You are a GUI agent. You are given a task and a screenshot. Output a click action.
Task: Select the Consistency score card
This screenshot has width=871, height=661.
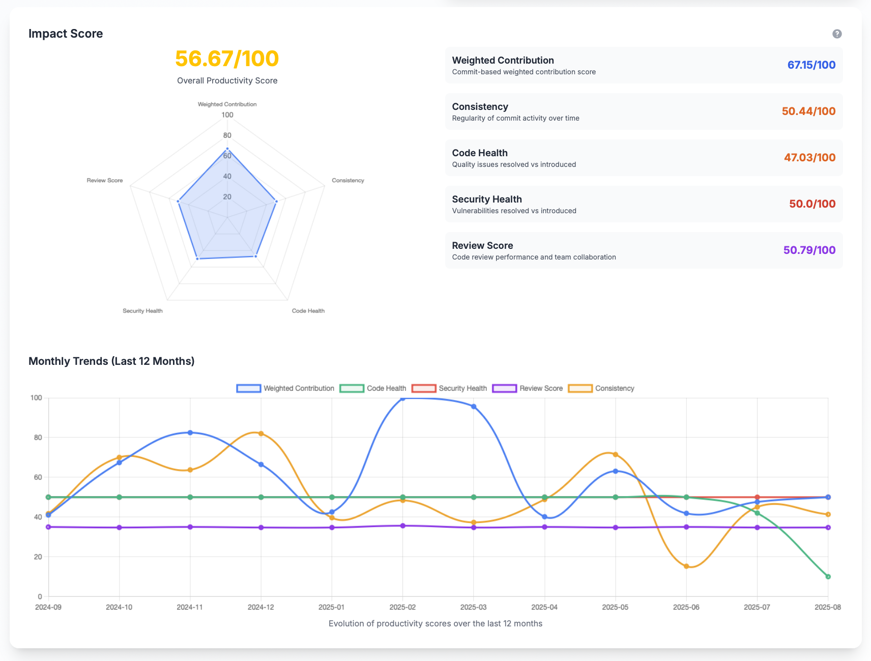pos(644,111)
